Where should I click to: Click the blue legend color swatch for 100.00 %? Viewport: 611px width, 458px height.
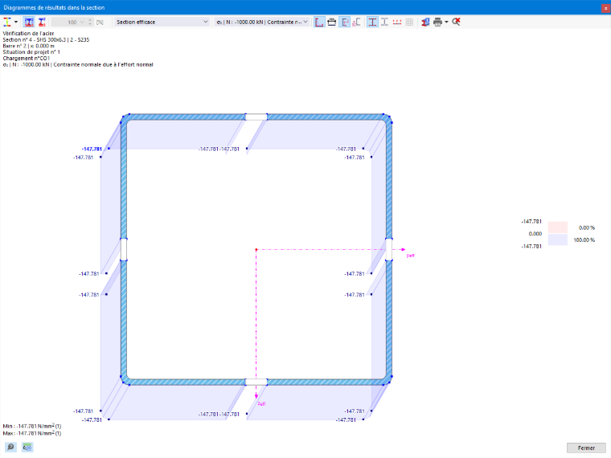coord(558,239)
